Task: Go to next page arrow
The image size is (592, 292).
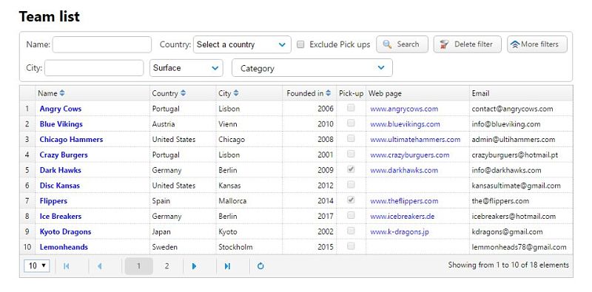Action: point(194,266)
